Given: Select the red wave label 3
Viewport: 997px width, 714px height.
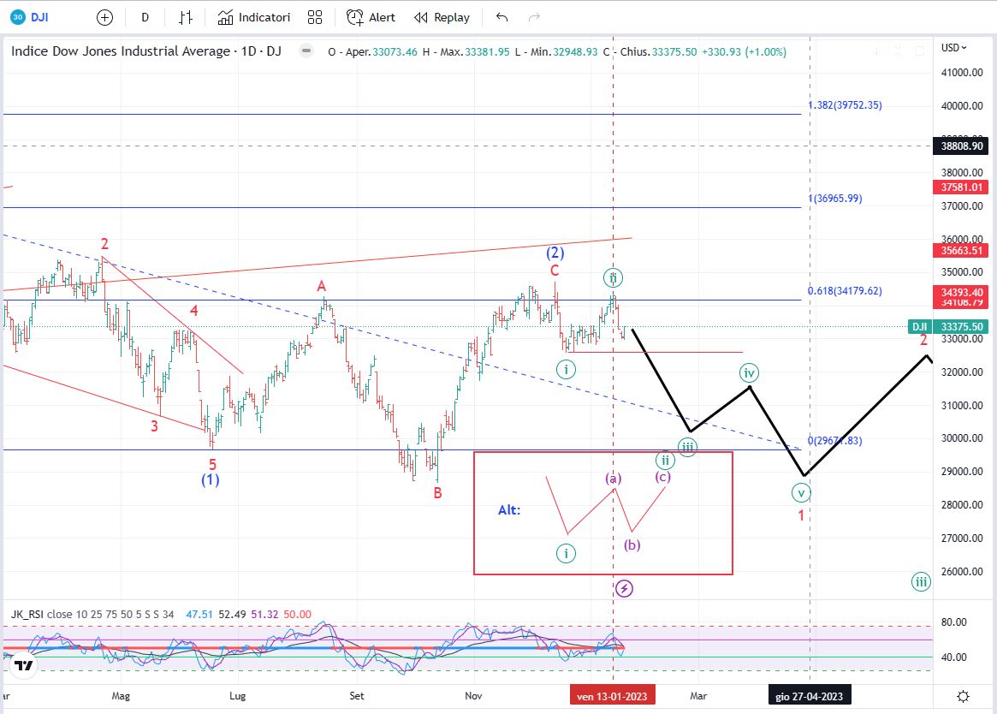Looking at the screenshot, I should pos(154,425).
